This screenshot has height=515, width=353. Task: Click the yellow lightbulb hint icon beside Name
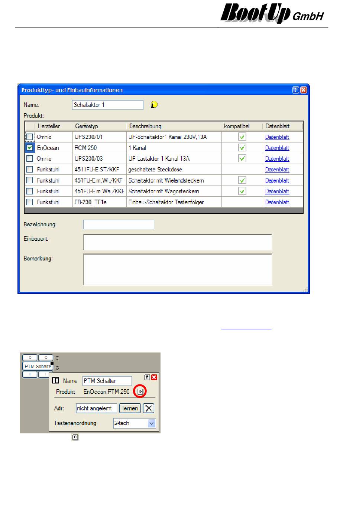[154, 105]
